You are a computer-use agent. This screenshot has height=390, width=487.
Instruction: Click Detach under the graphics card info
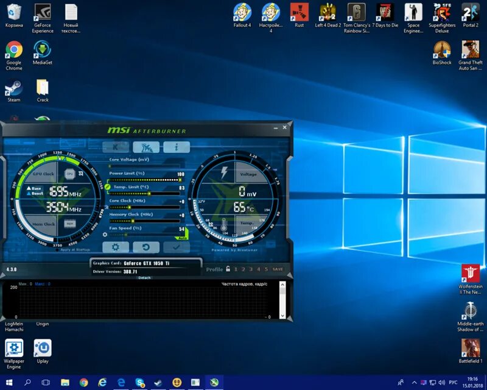tap(144, 278)
